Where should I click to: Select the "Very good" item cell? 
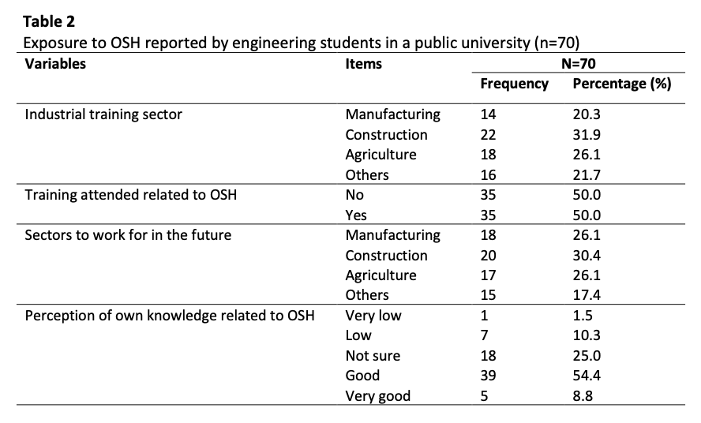pos(377,396)
